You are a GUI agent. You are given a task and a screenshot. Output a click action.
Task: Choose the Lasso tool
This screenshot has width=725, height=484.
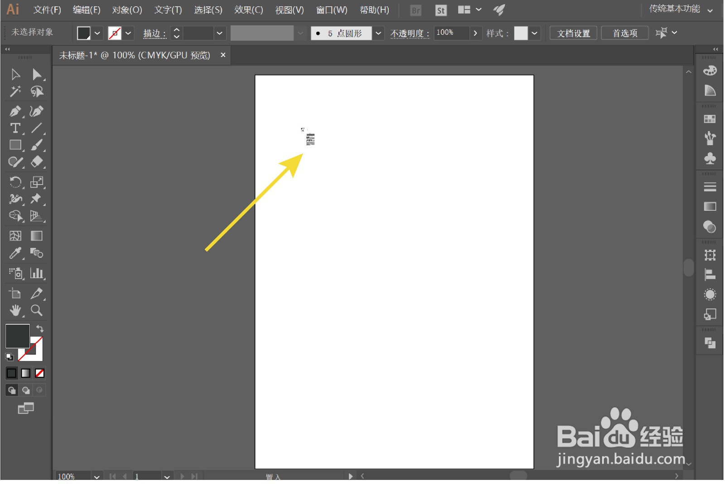coord(37,92)
